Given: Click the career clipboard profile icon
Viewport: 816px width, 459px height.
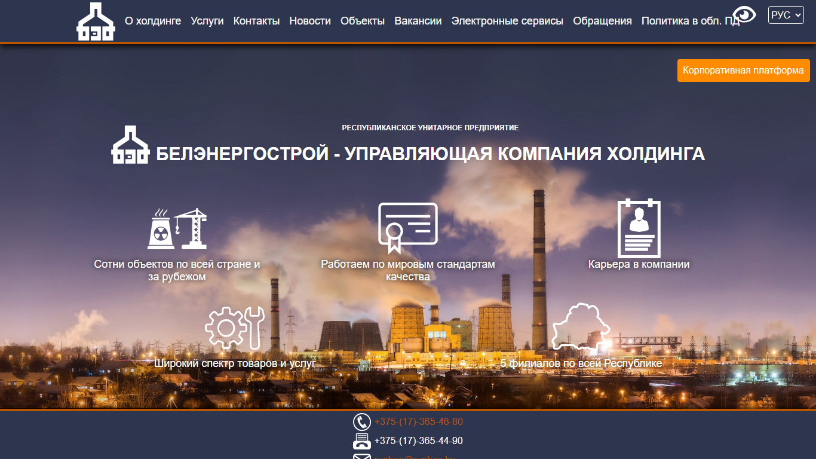Looking at the screenshot, I should click(639, 228).
